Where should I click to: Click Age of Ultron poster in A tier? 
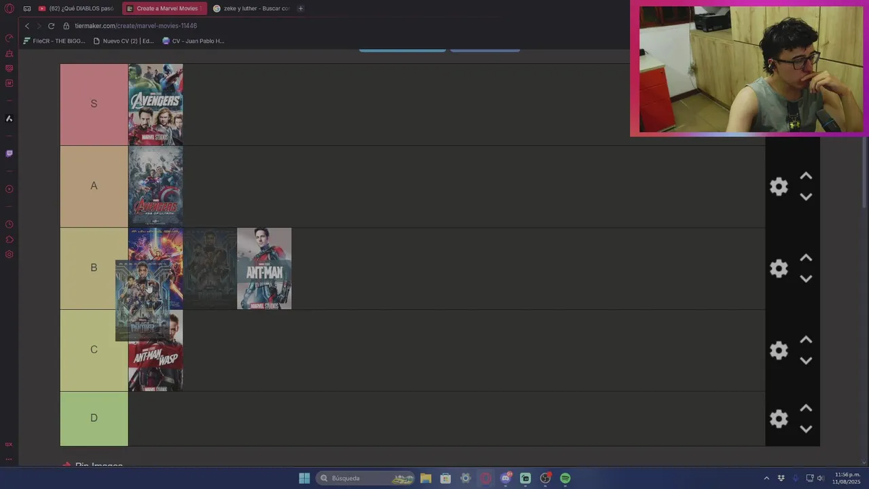155,186
